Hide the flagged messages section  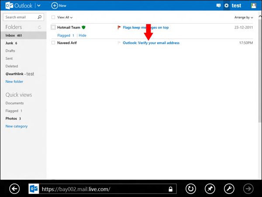[x=83, y=35]
